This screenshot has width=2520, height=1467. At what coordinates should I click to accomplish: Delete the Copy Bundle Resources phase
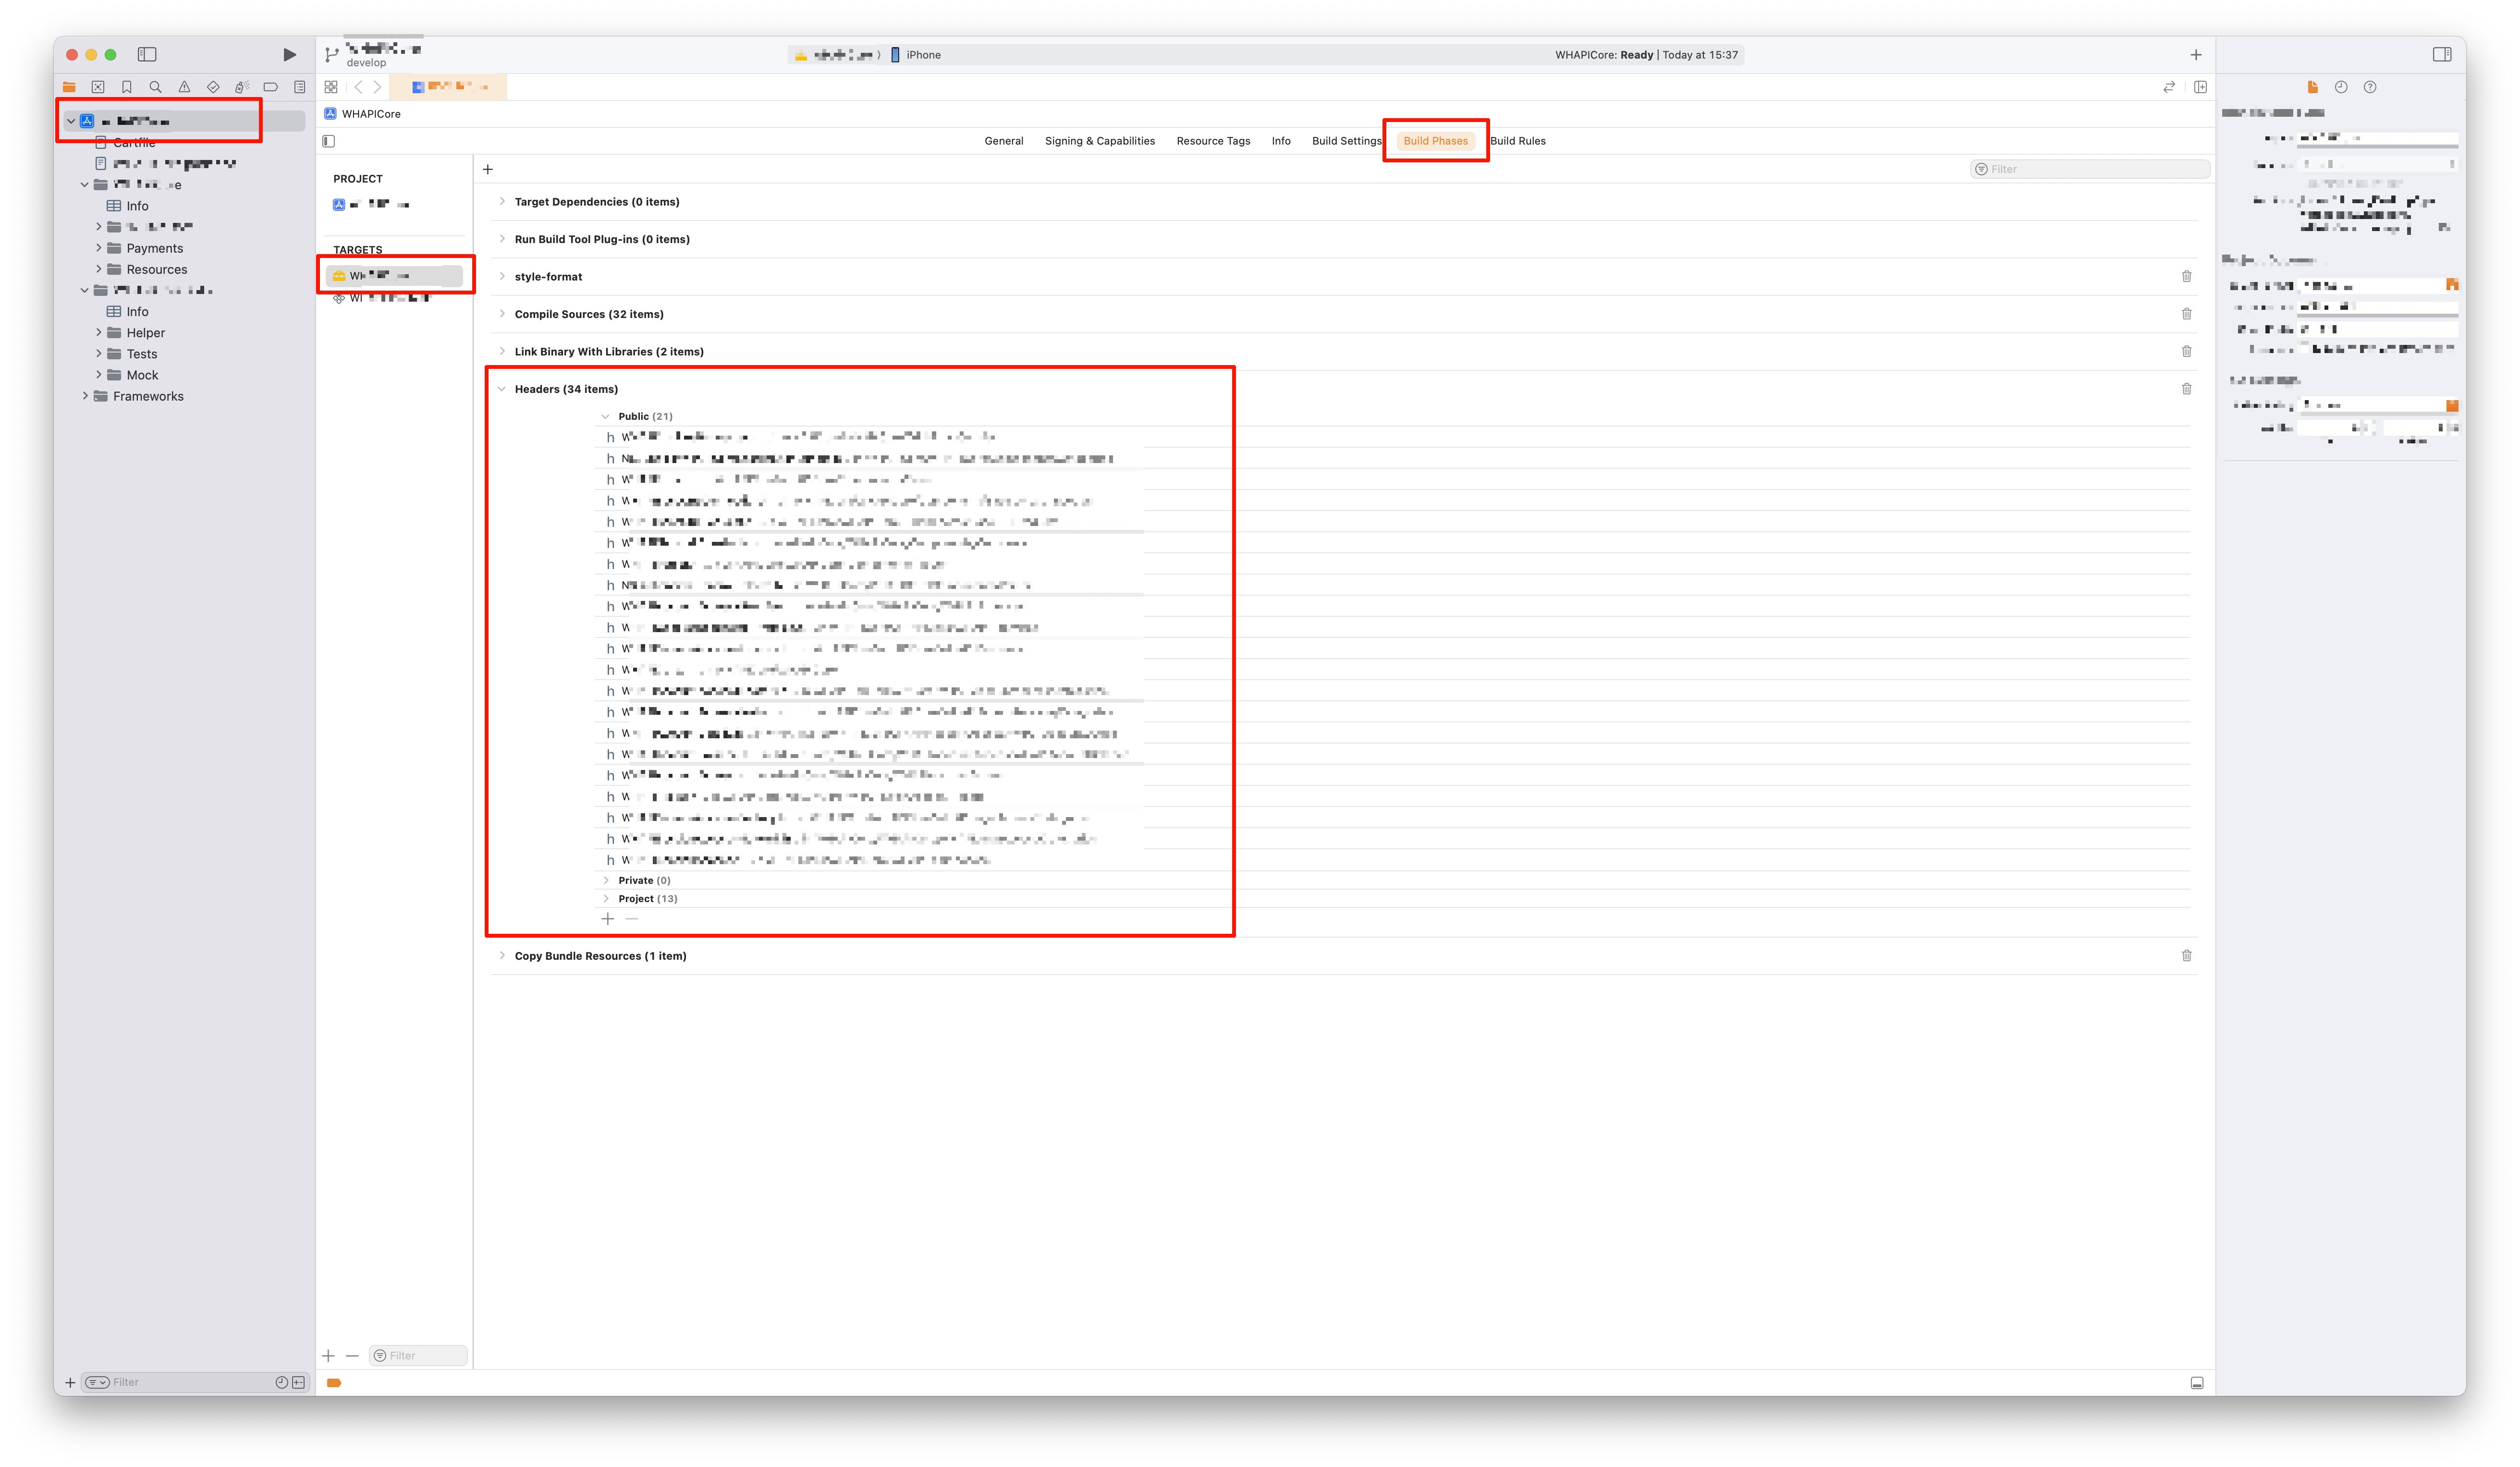[2186, 956]
